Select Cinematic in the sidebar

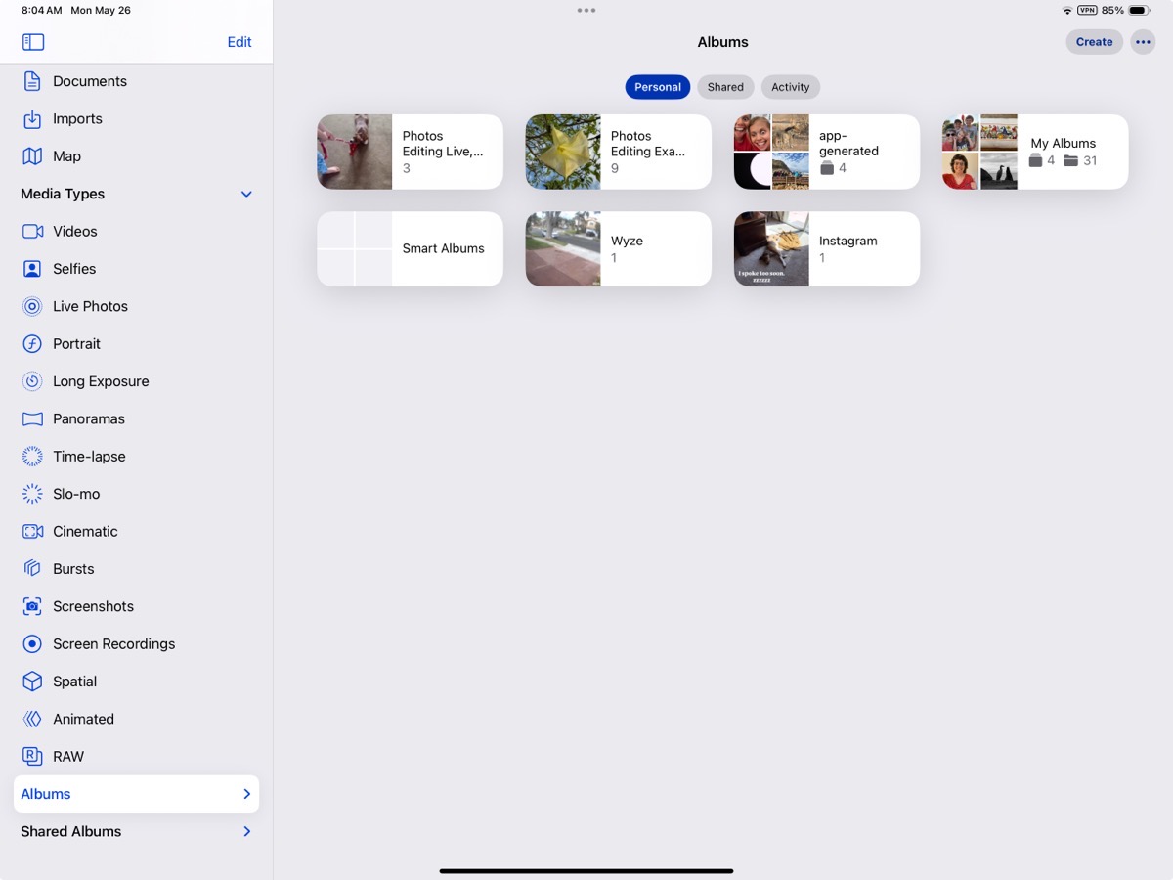(84, 531)
